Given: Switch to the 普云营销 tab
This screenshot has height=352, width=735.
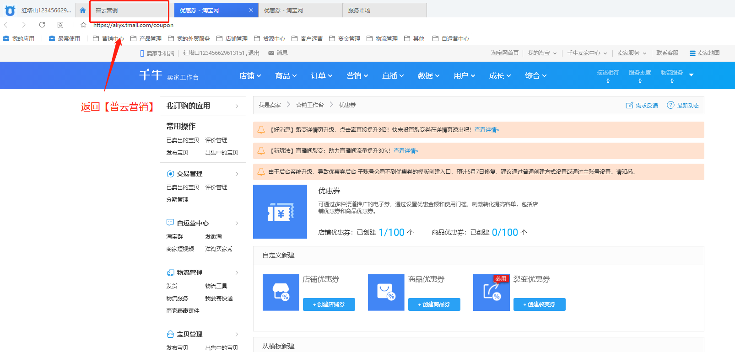Looking at the screenshot, I should (130, 10).
